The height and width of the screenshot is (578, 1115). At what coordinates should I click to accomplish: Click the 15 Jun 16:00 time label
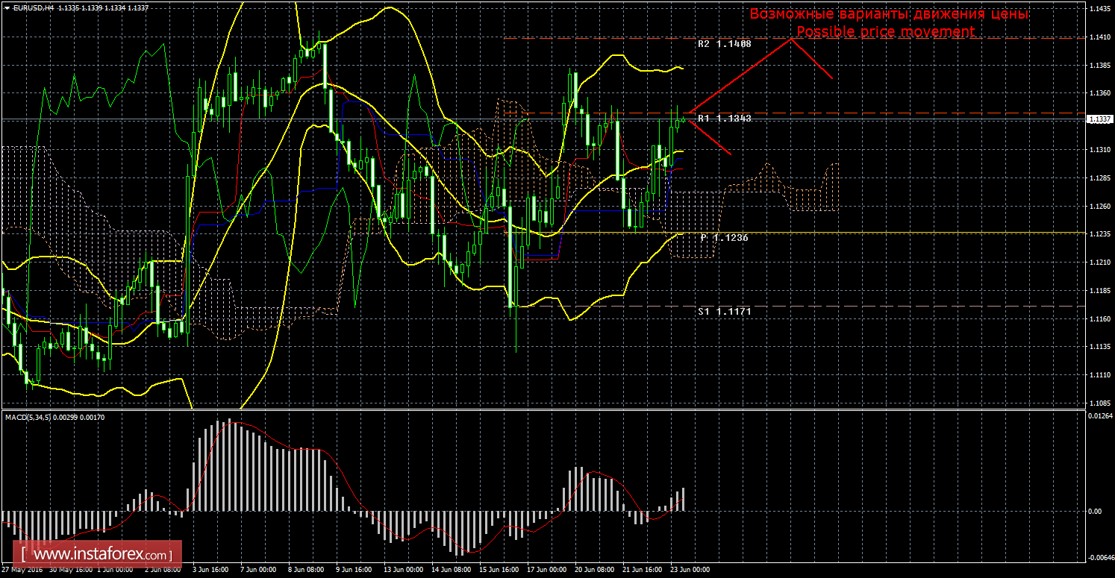coord(499,570)
